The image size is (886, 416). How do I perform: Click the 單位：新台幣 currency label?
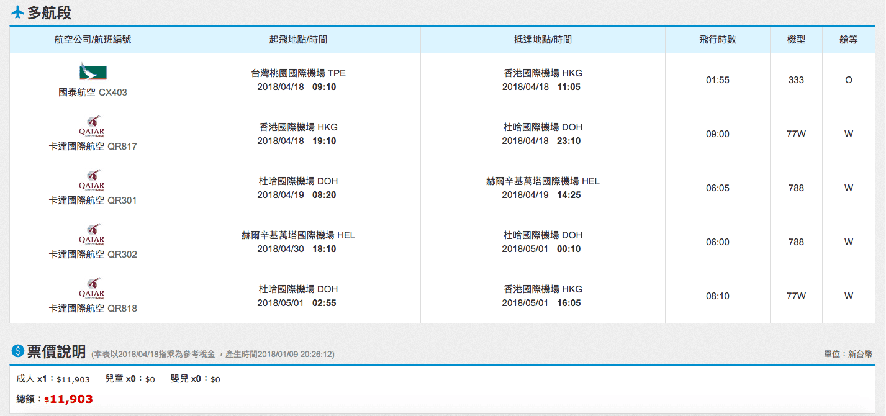click(848, 354)
